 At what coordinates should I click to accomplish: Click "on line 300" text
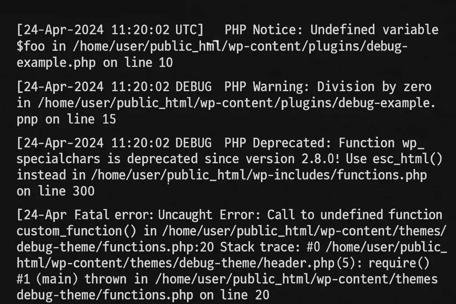(55, 191)
